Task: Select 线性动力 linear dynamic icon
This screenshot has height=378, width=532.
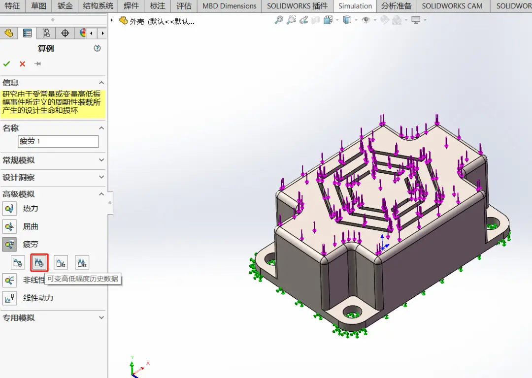Action: tap(9, 298)
